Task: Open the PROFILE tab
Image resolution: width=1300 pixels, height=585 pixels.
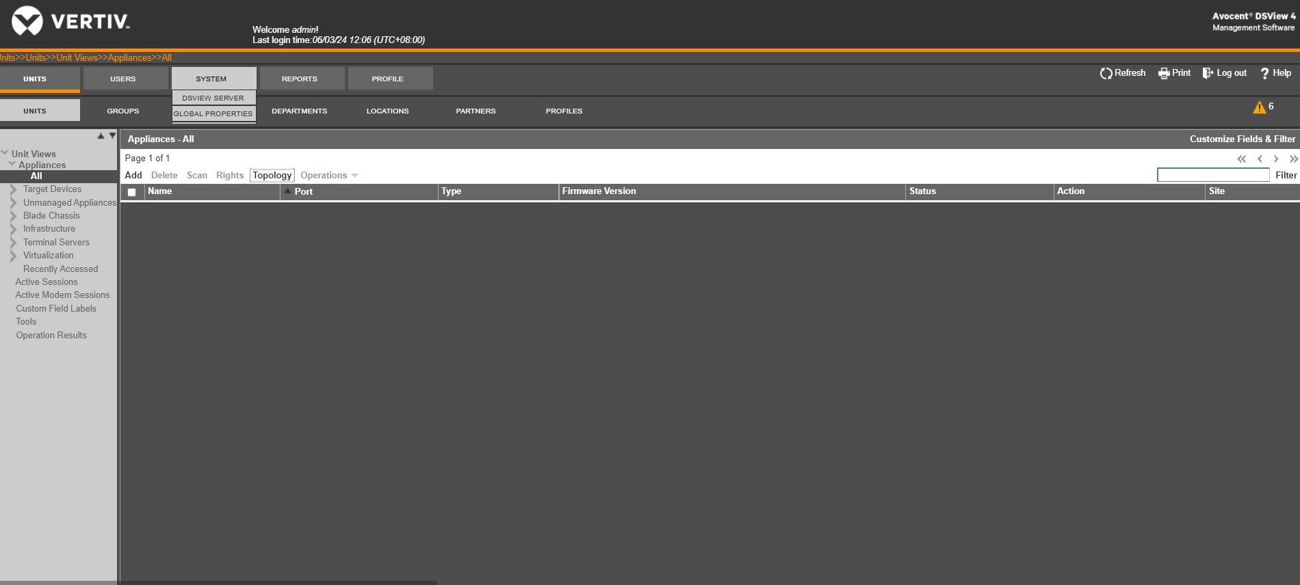Action: (x=390, y=79)
